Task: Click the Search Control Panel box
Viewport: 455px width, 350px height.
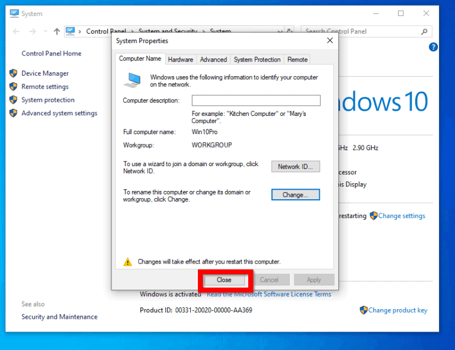Action: pyautogui.click(x=366, y=31)
